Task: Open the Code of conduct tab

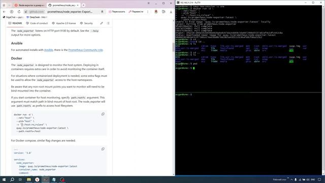Action: [x=37, y=23]
